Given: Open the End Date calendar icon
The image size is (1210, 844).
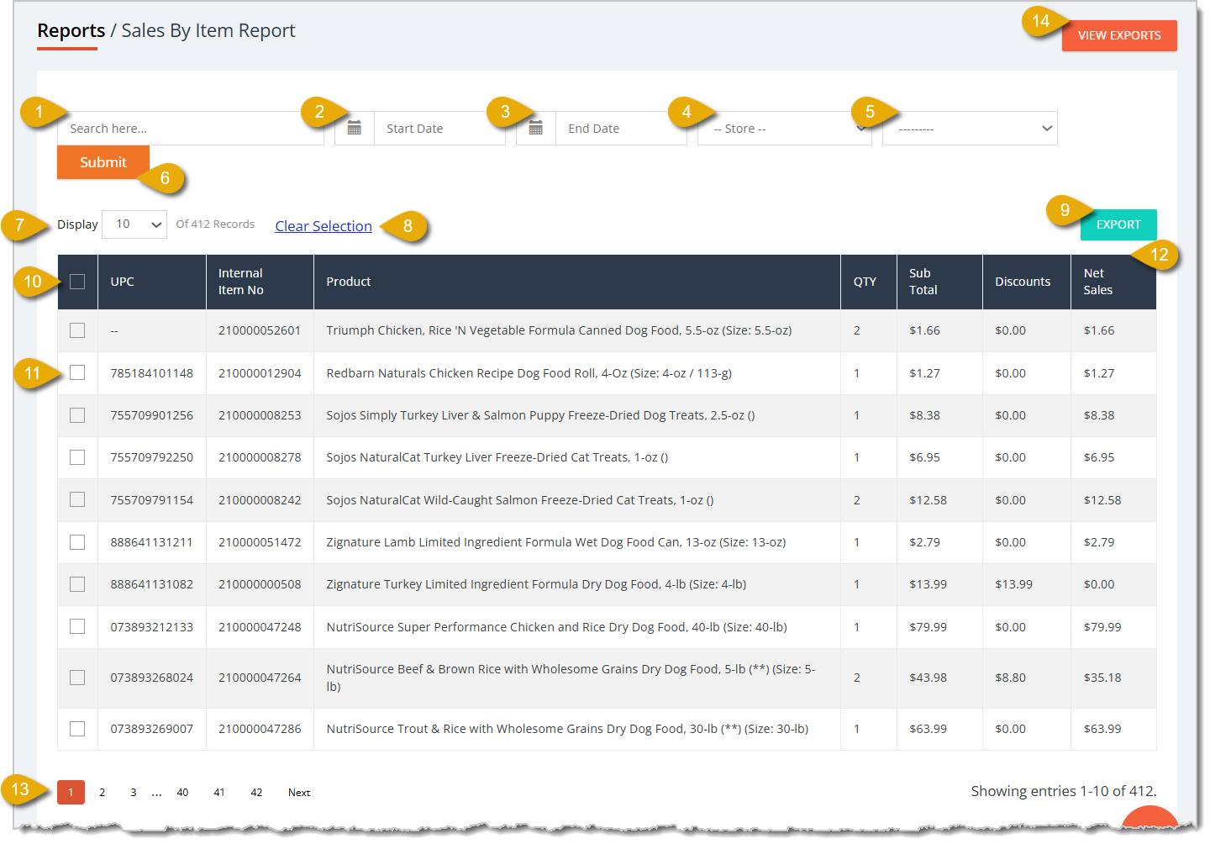Looking at the screenshot, I should pos(536,129).
